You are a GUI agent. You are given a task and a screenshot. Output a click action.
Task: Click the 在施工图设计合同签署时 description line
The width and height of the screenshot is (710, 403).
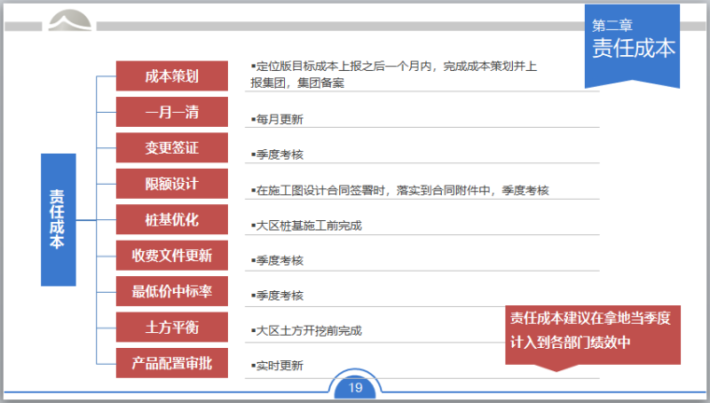(400, 190)
